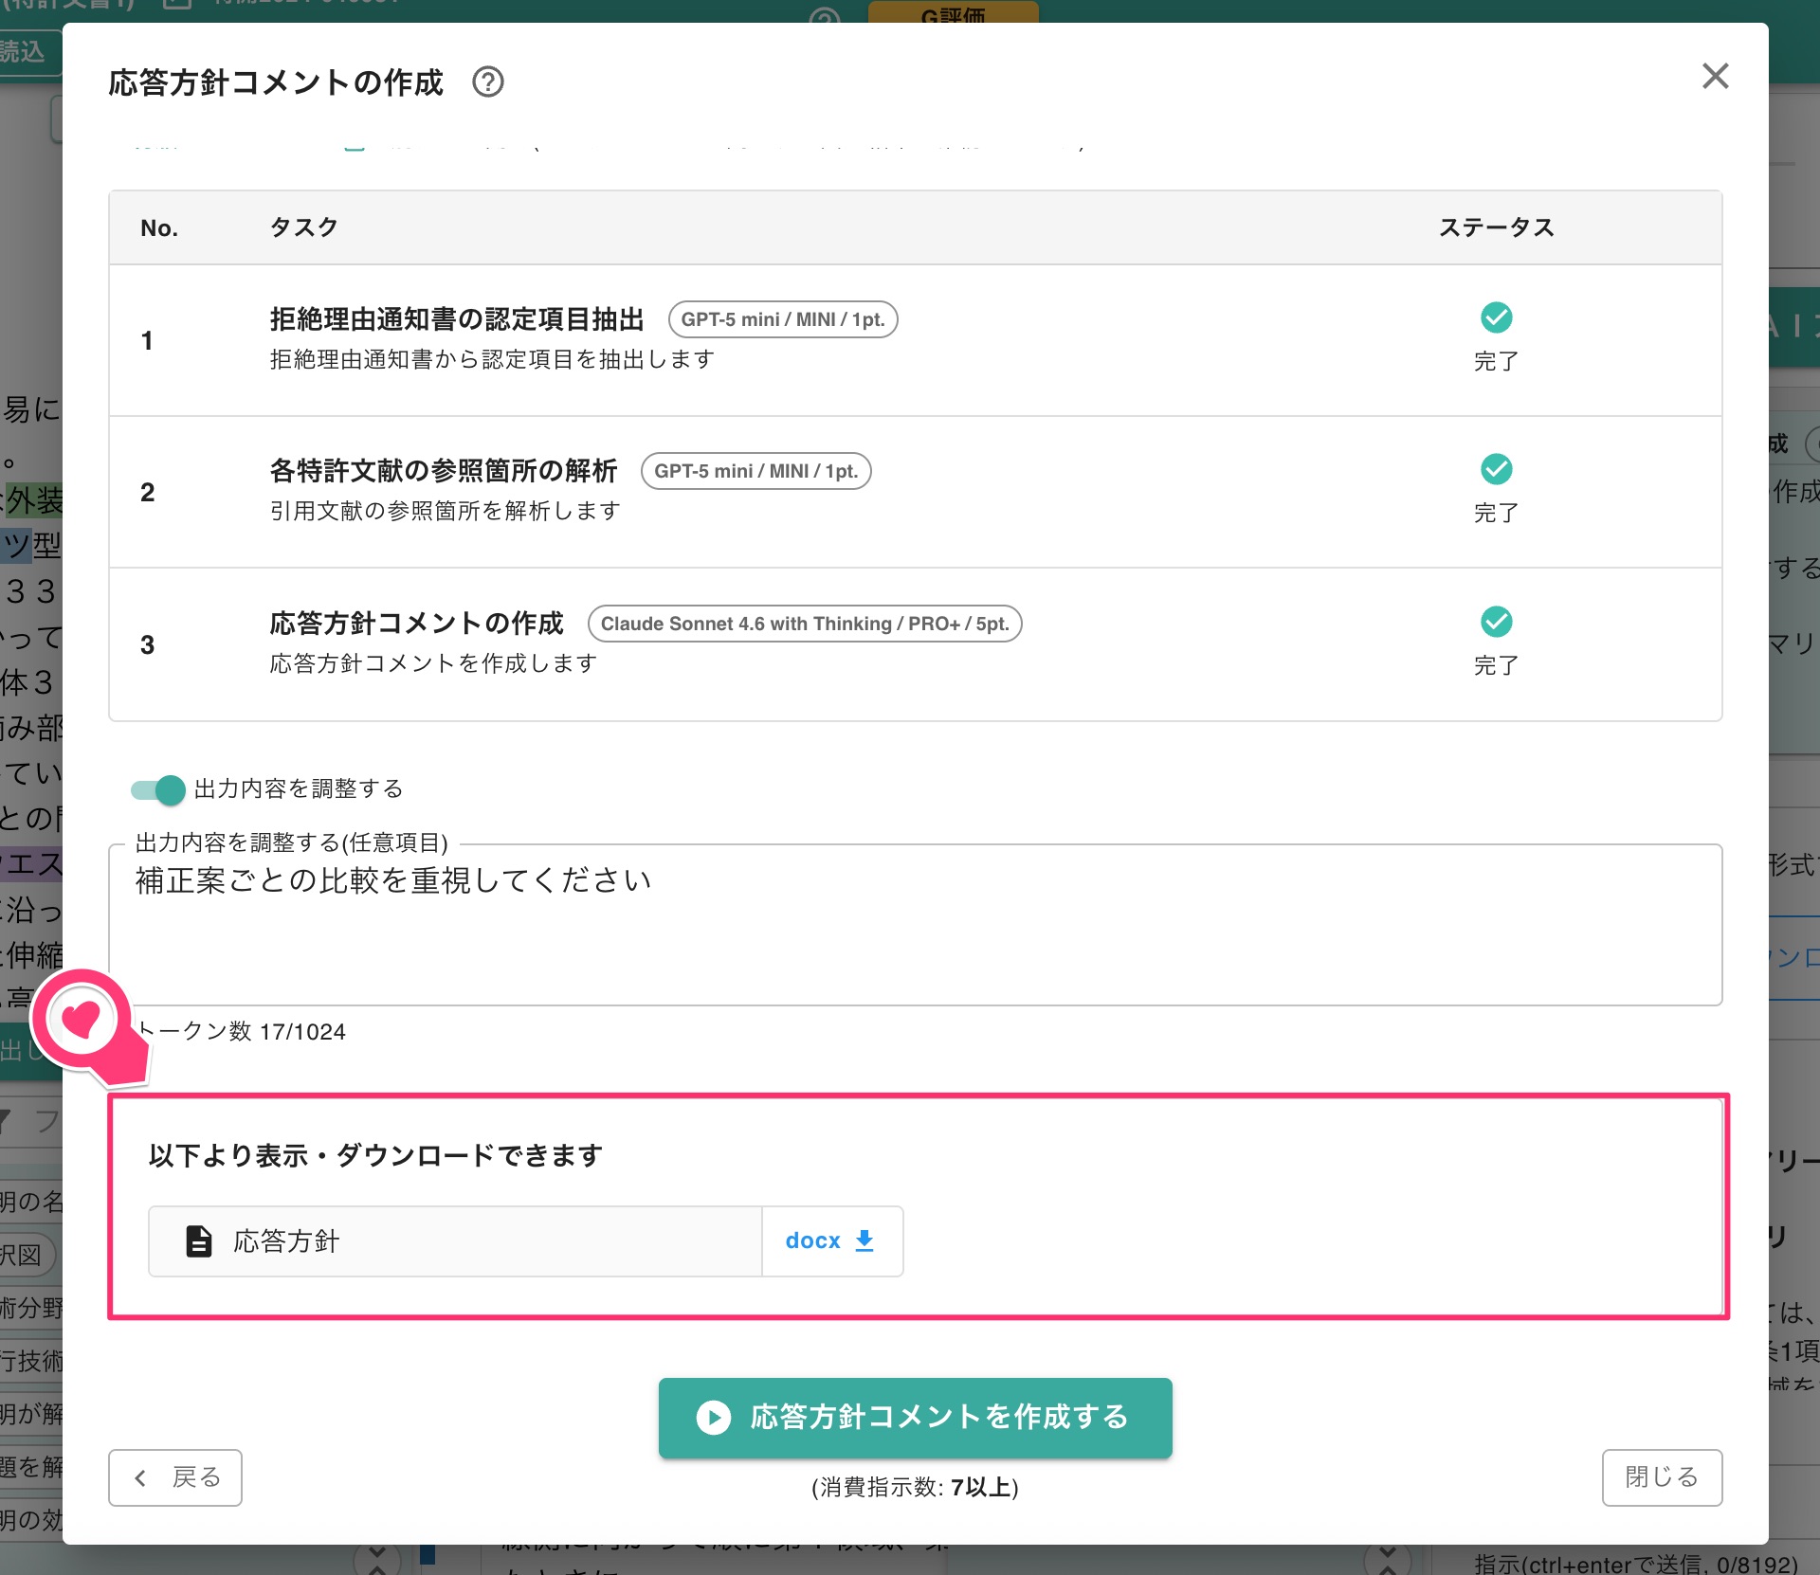Click the GPT-5 mini badge of 各特許文献の参照箇所の解析

[756, 471]
